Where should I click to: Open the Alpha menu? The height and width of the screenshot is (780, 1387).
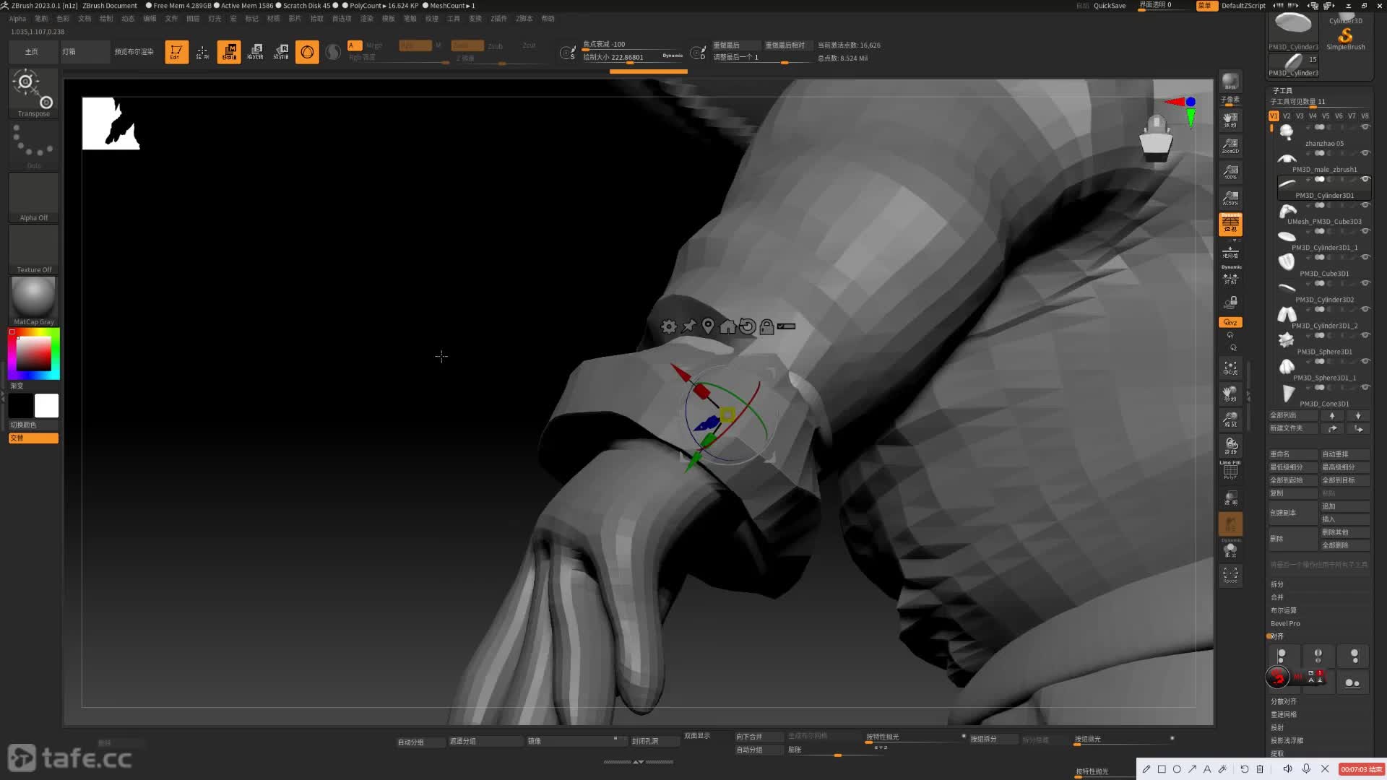click(17, 19)
